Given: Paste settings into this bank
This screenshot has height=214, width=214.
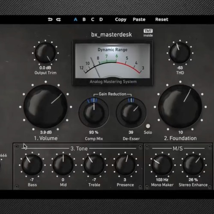Looking at the screenshot, I should tap(139, 19).
